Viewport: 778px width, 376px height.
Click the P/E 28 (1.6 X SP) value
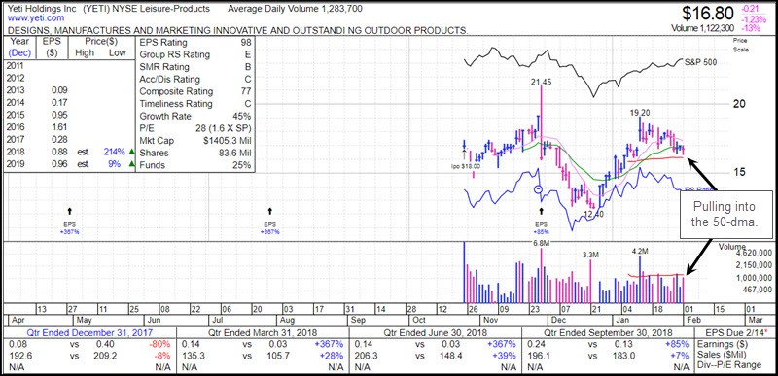[x=223, y=129]
